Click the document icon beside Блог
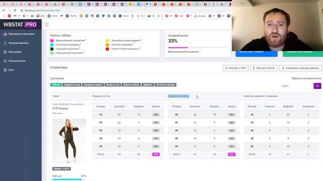 (5, 70)
